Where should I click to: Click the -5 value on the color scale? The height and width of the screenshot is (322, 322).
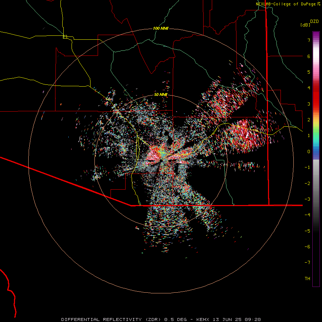coord(307,231)
